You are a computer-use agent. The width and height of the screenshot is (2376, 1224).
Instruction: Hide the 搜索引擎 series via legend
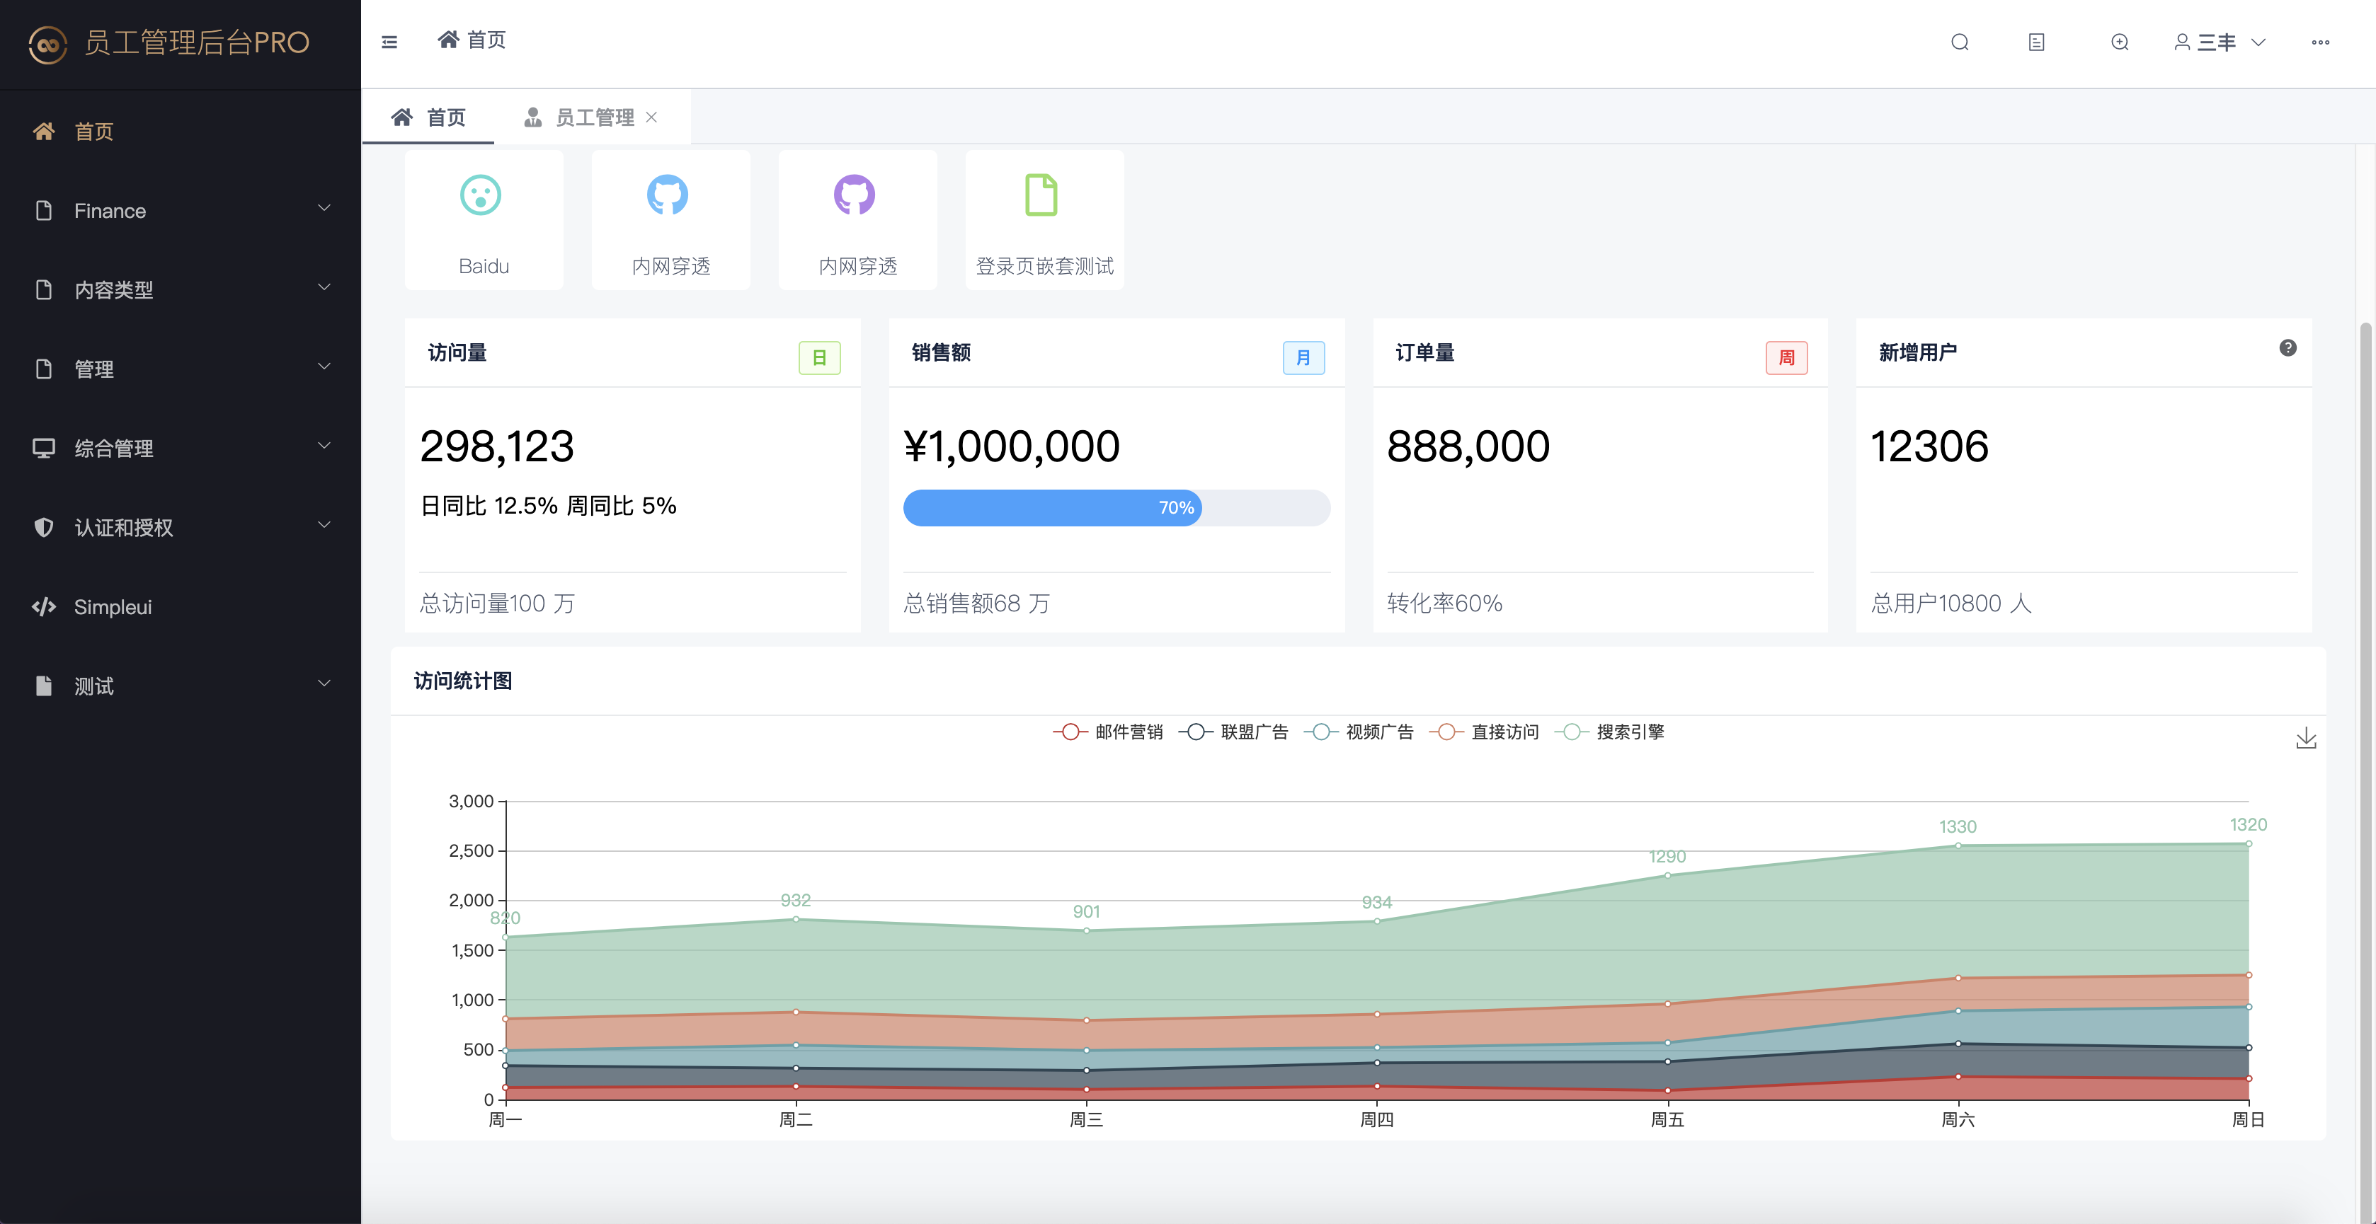click(1609, 732)
